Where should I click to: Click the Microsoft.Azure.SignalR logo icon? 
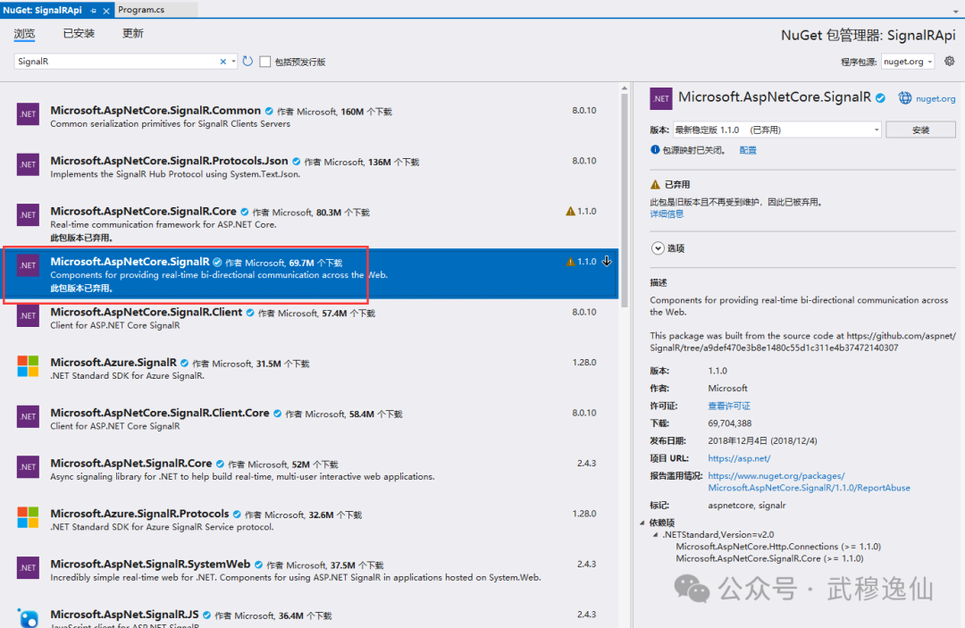(28, 366)
